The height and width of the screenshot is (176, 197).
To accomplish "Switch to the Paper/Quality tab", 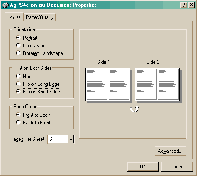I will click(40, 17).
